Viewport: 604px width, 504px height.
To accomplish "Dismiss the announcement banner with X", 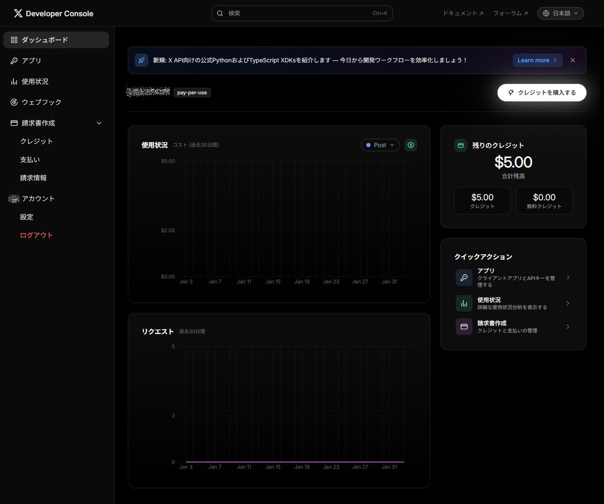I will (x=572, y=60).
